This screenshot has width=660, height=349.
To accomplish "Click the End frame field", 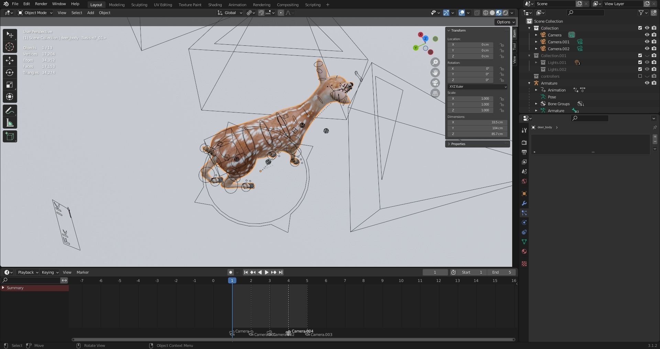I will coord(502,272).
